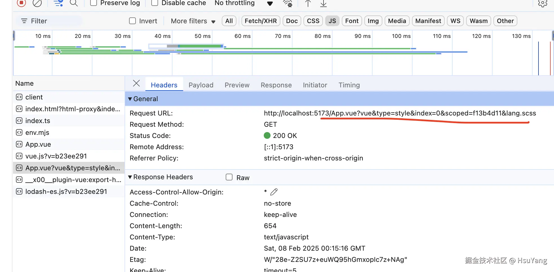Edit Access-Control-Allow-Origin header pencil icon

[274, 192]
